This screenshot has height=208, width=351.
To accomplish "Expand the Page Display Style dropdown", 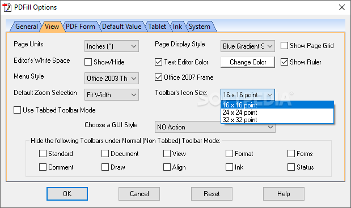I will (248, 46).
